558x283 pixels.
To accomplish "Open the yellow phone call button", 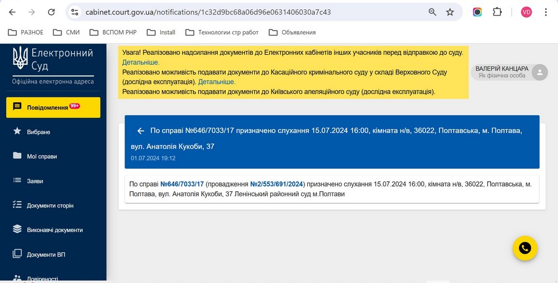I will coord(524,248).
